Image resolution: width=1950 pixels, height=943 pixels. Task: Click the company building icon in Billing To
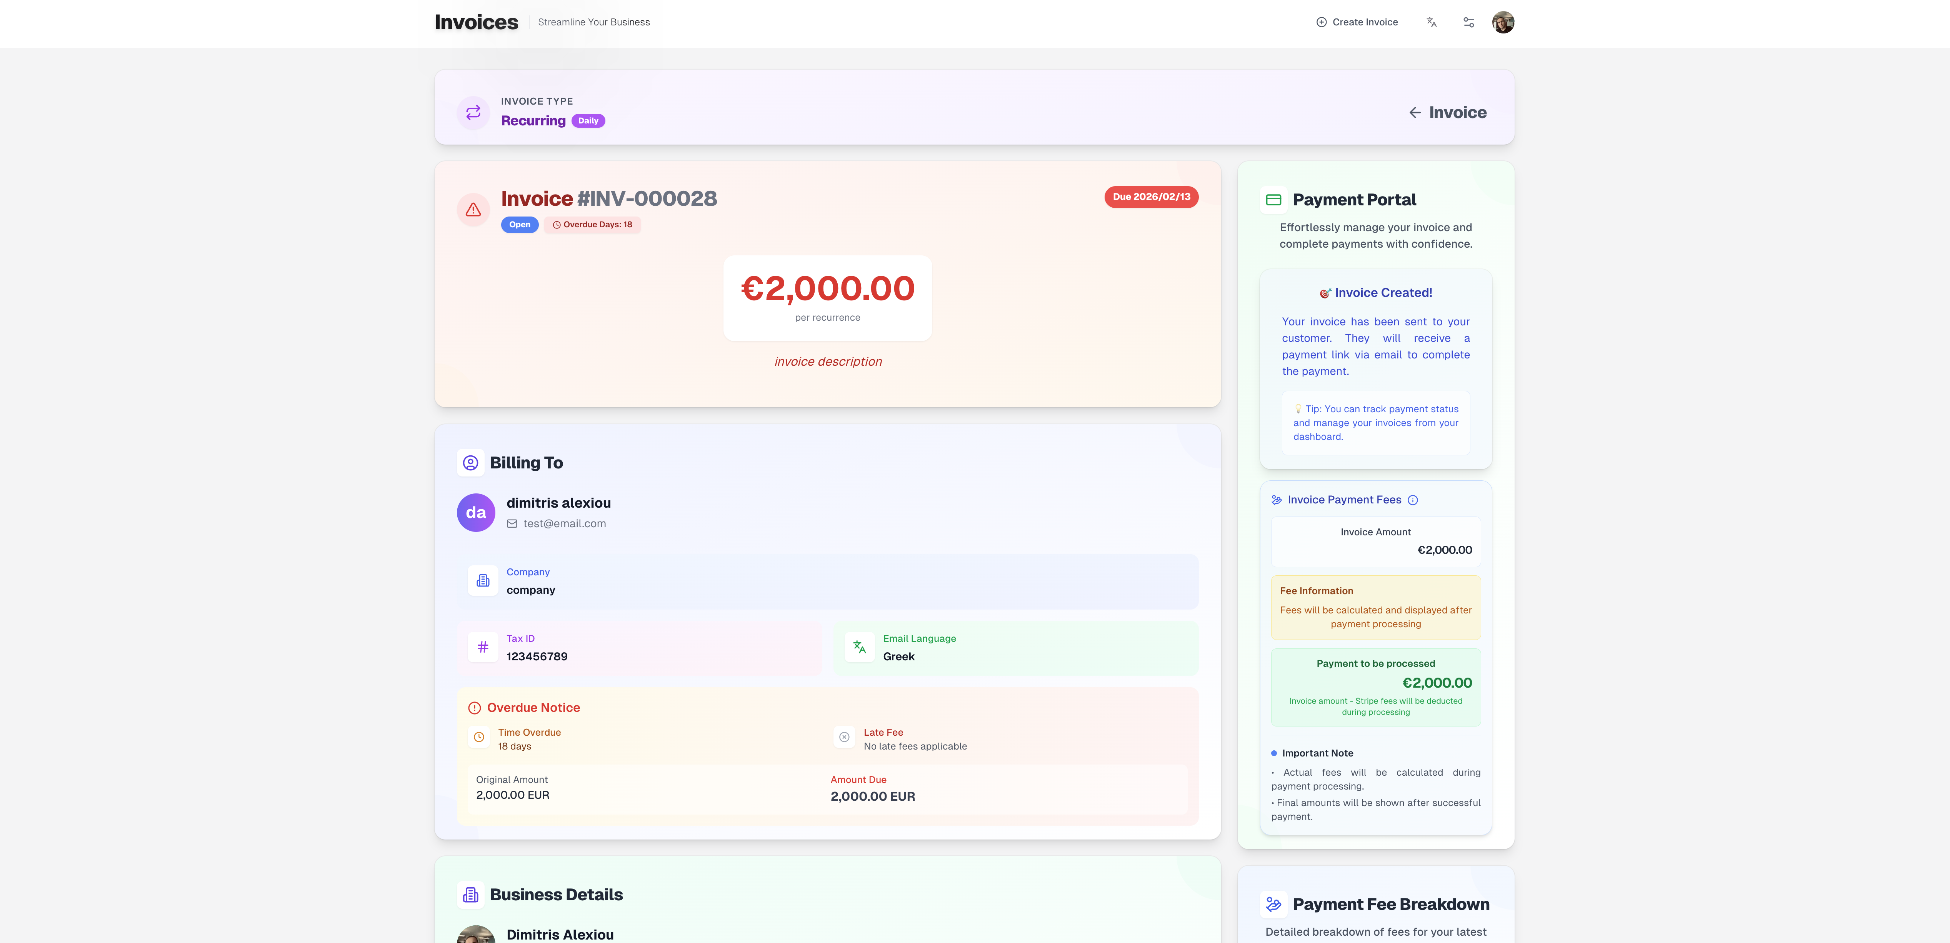pos(483,580)
